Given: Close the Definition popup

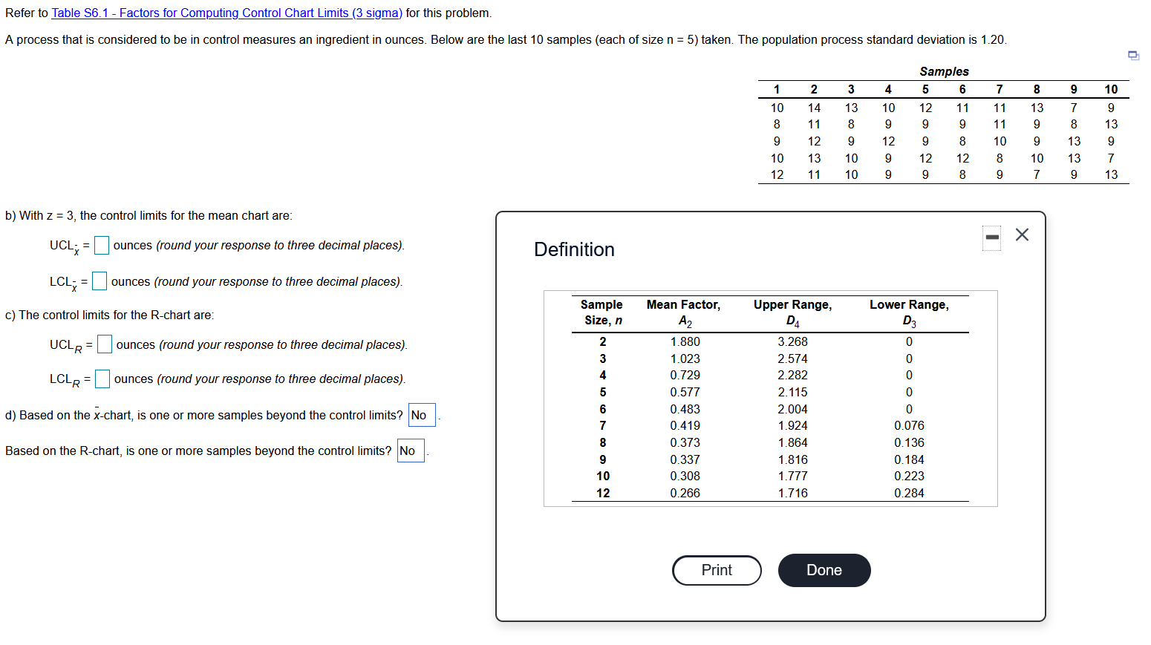Looking at the screenshot, I should coord(1022,234).
